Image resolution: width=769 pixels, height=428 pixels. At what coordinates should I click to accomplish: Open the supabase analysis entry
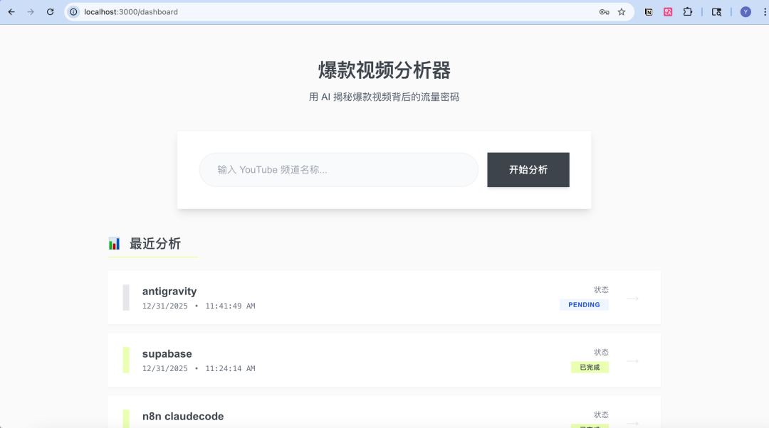[x=384, y=360]
